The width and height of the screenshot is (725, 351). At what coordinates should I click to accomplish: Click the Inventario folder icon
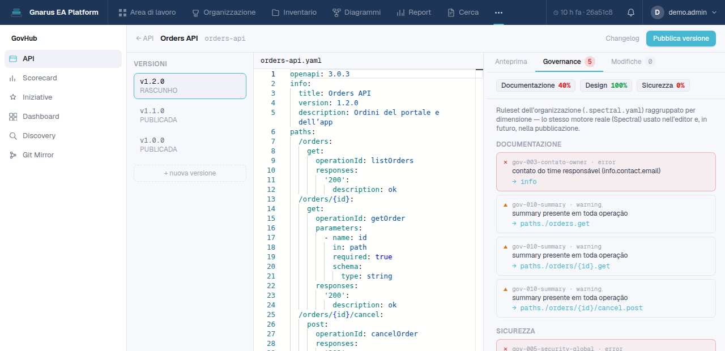click(275, 12)
